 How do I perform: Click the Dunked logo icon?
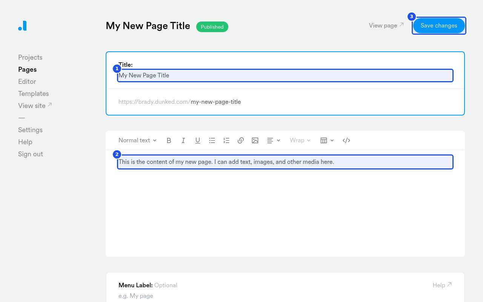click(22, 26)
